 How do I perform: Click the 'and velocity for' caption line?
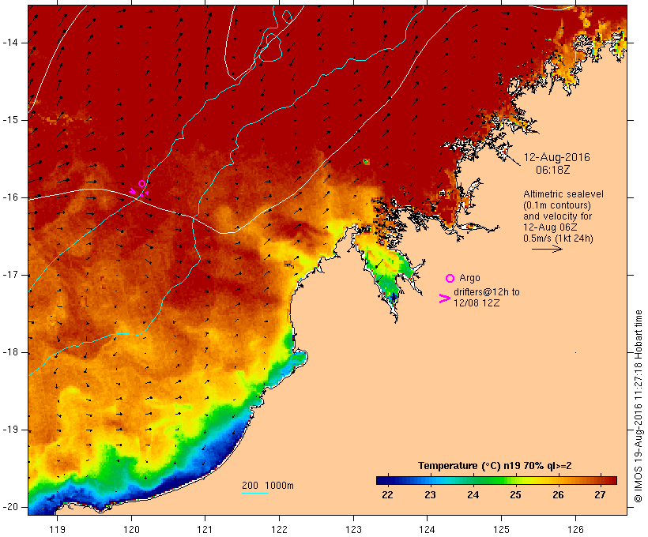(557, 216)
